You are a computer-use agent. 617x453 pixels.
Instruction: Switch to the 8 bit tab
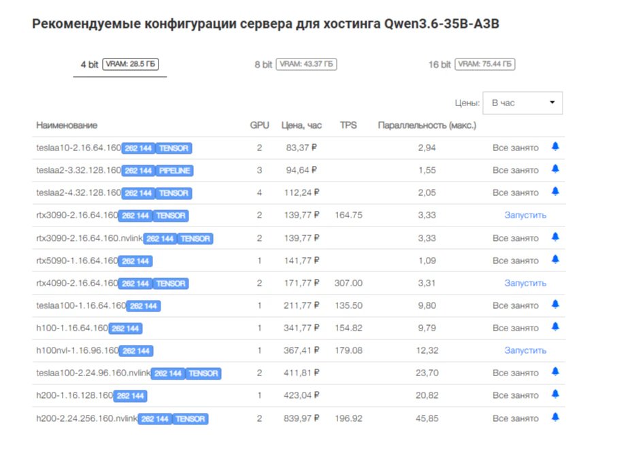(x=295, y=65)
